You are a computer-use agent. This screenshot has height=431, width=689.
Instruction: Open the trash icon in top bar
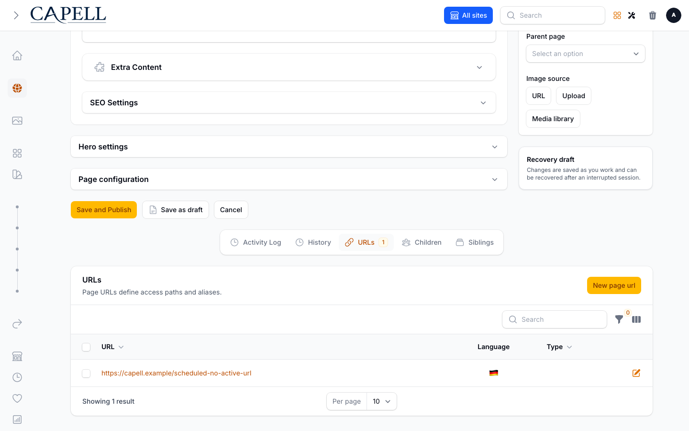653,15
